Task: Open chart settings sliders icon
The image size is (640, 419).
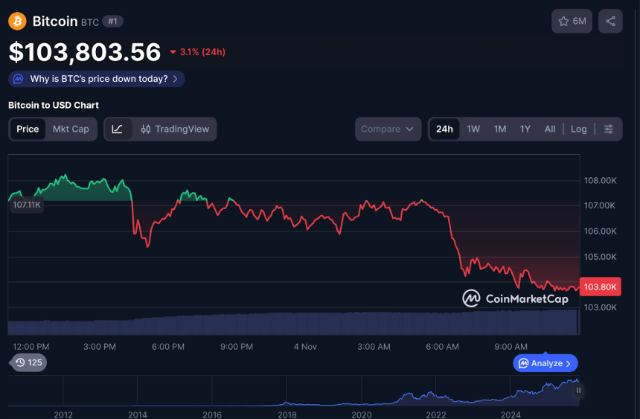Action: click(609, 129)
